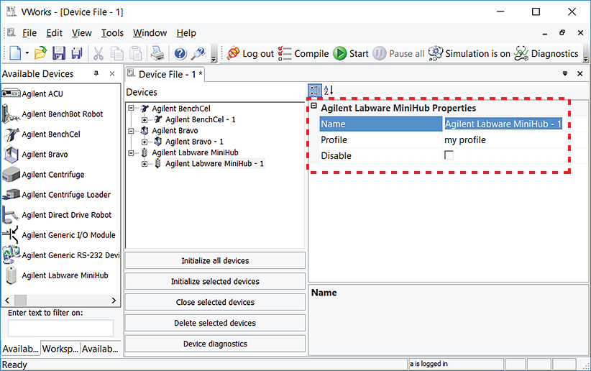This screenshot has height=371, width=591.
Task: Open Help with the question mark icon
Action: pyautogui.click(x=180, y=53)
